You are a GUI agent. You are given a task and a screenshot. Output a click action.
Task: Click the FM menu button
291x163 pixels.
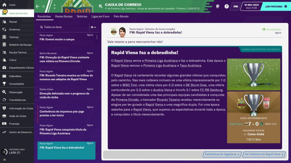[x=235, y=6]
